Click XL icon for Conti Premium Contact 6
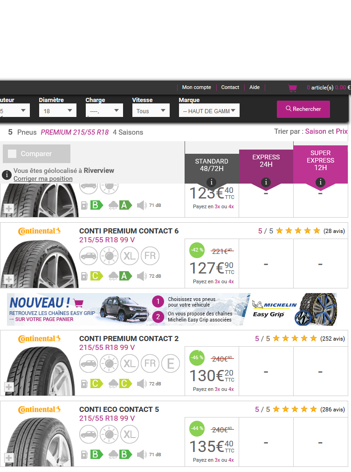Screen dimensions: 351x472 click(x=130, y=256)
